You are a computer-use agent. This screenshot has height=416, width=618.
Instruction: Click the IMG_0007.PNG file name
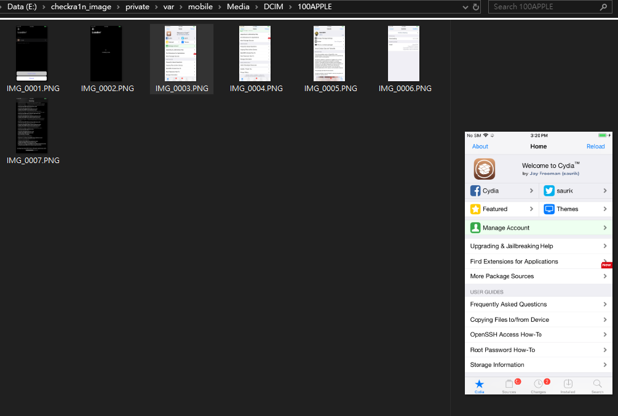pyautogui.click(x=33, y=161)
